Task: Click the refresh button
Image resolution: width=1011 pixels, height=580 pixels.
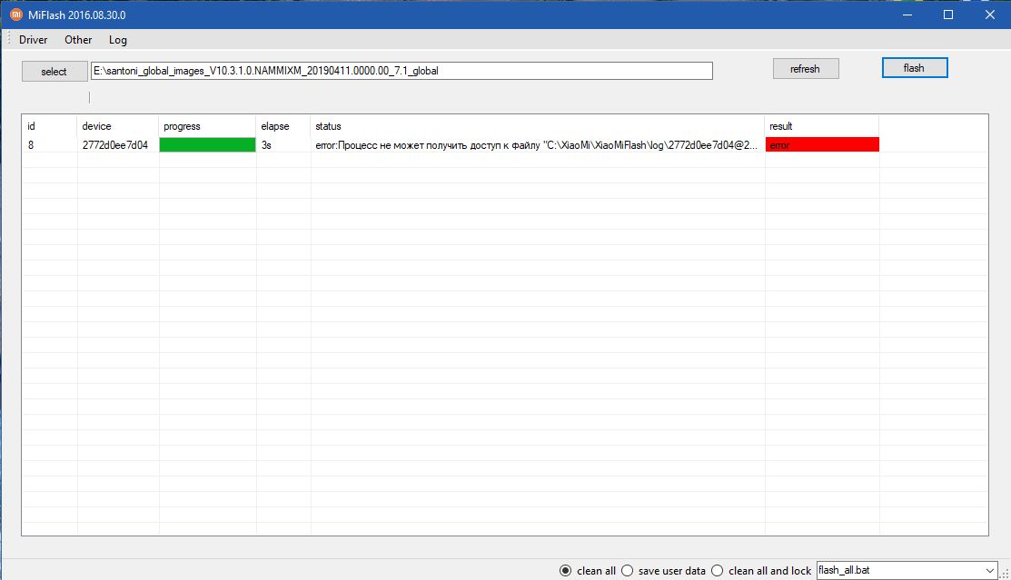Action: pyautogui.click(x=806, y=69)
